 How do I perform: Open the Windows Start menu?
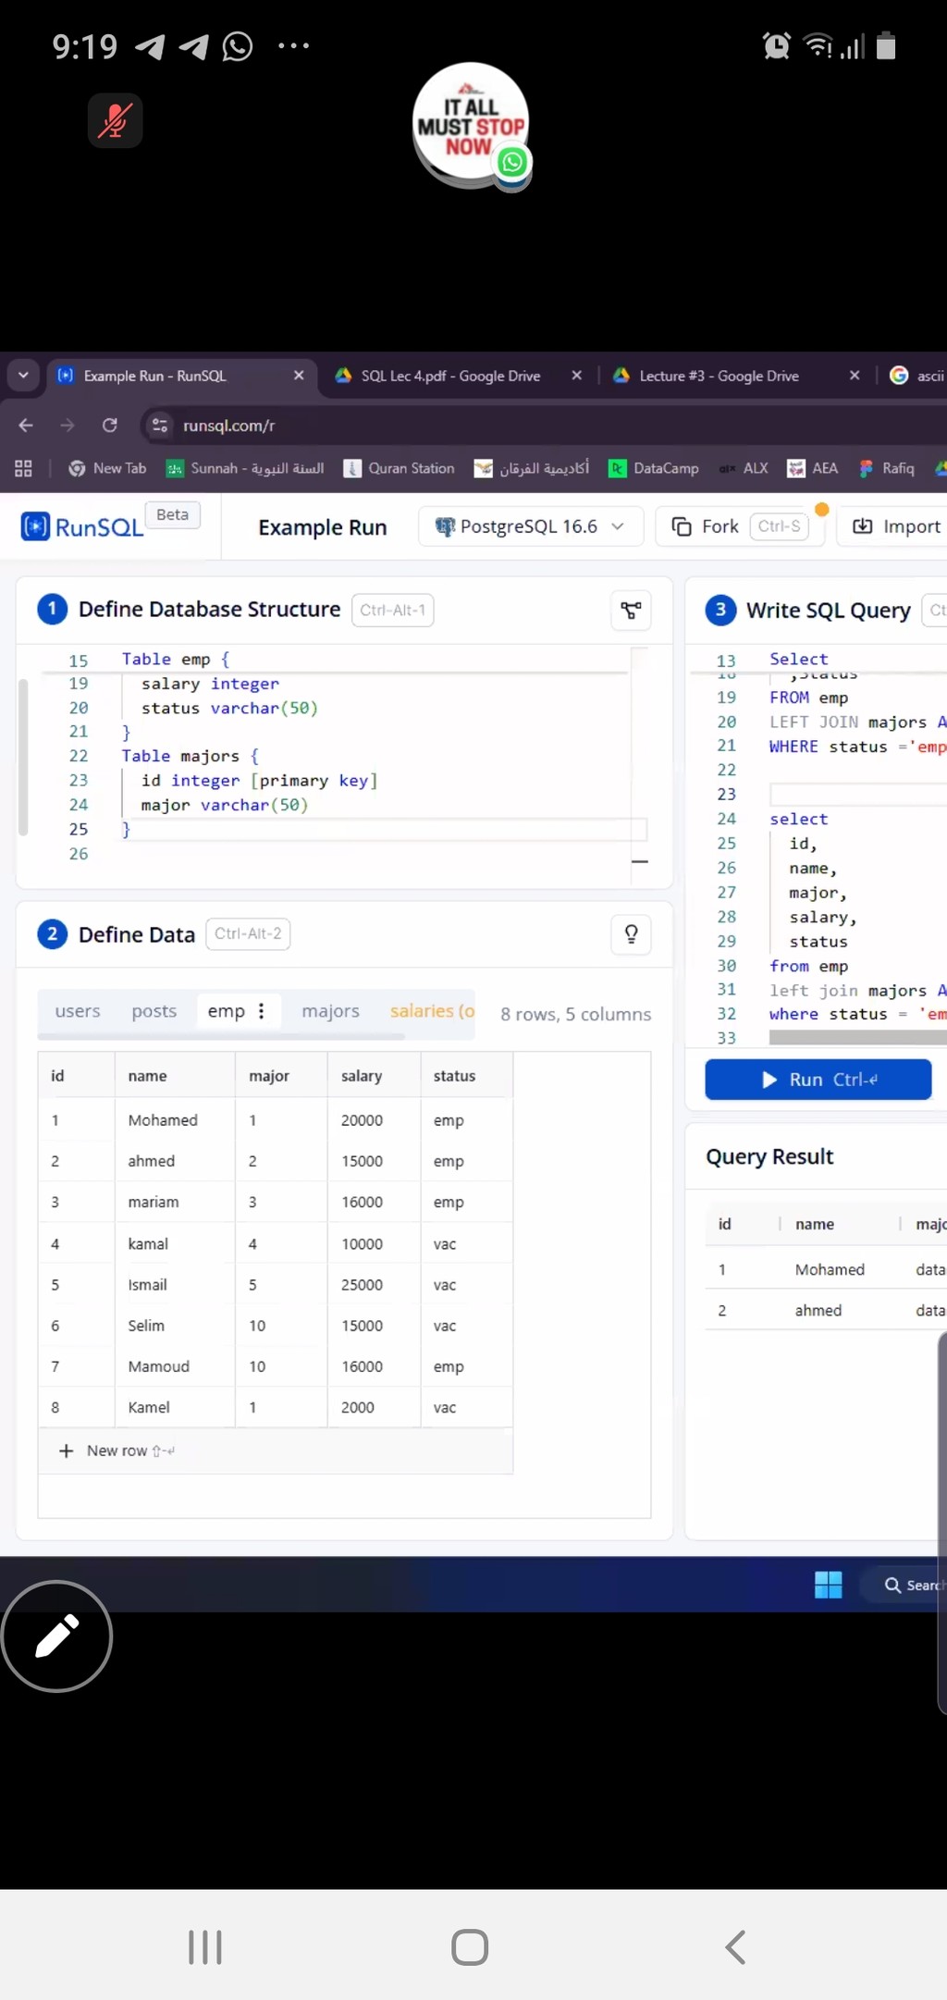point(828,1585)
